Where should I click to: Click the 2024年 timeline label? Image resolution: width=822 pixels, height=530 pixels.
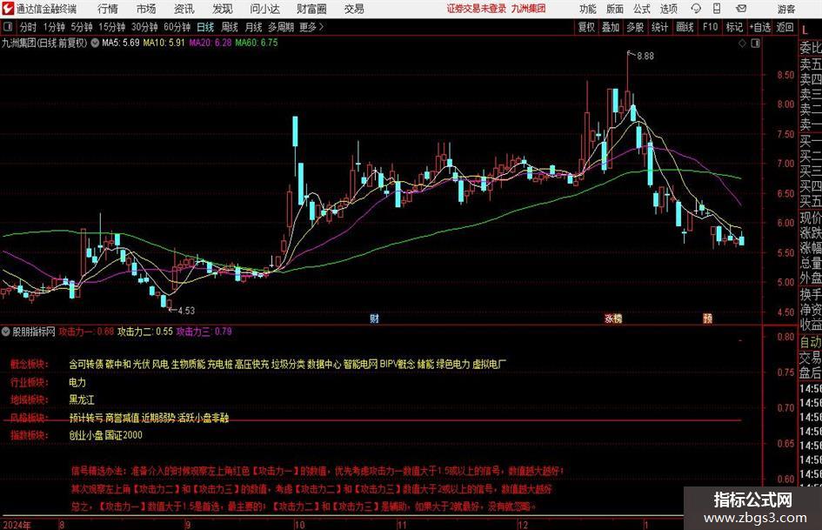pos(17,525)
